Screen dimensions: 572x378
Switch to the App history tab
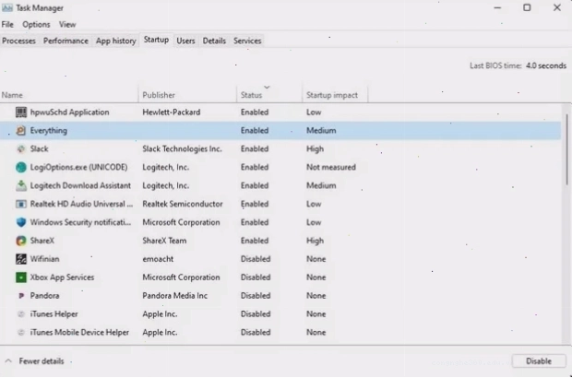116,41
